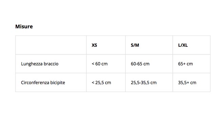This screenshot has height=125, width=224.
Task: Click the Lunghezza braccio row label
Action: [x=40, y=64]
